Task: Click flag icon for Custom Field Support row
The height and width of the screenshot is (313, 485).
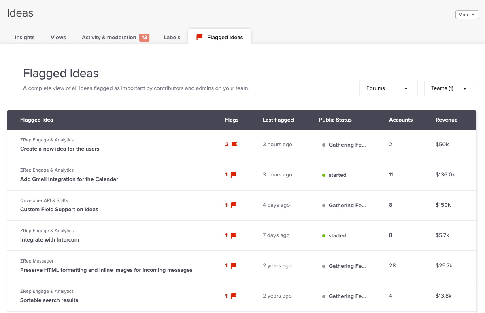Action: click(x=234, y=205)
